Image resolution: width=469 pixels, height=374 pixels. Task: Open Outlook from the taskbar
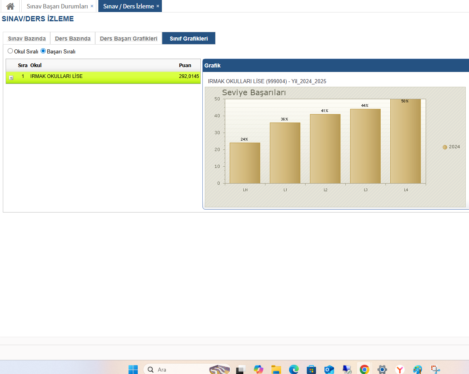coord(329,370)
